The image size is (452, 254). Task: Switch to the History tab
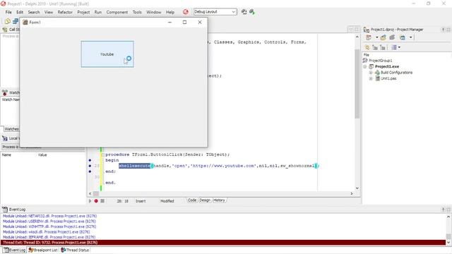(x=219, y=200)
